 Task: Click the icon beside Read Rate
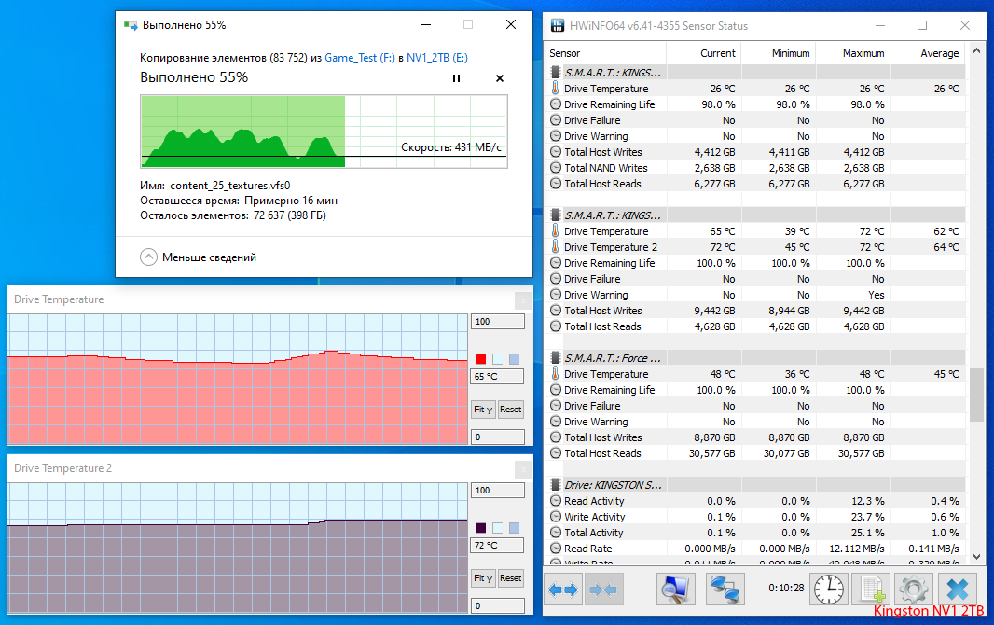(x=556, y=549)
